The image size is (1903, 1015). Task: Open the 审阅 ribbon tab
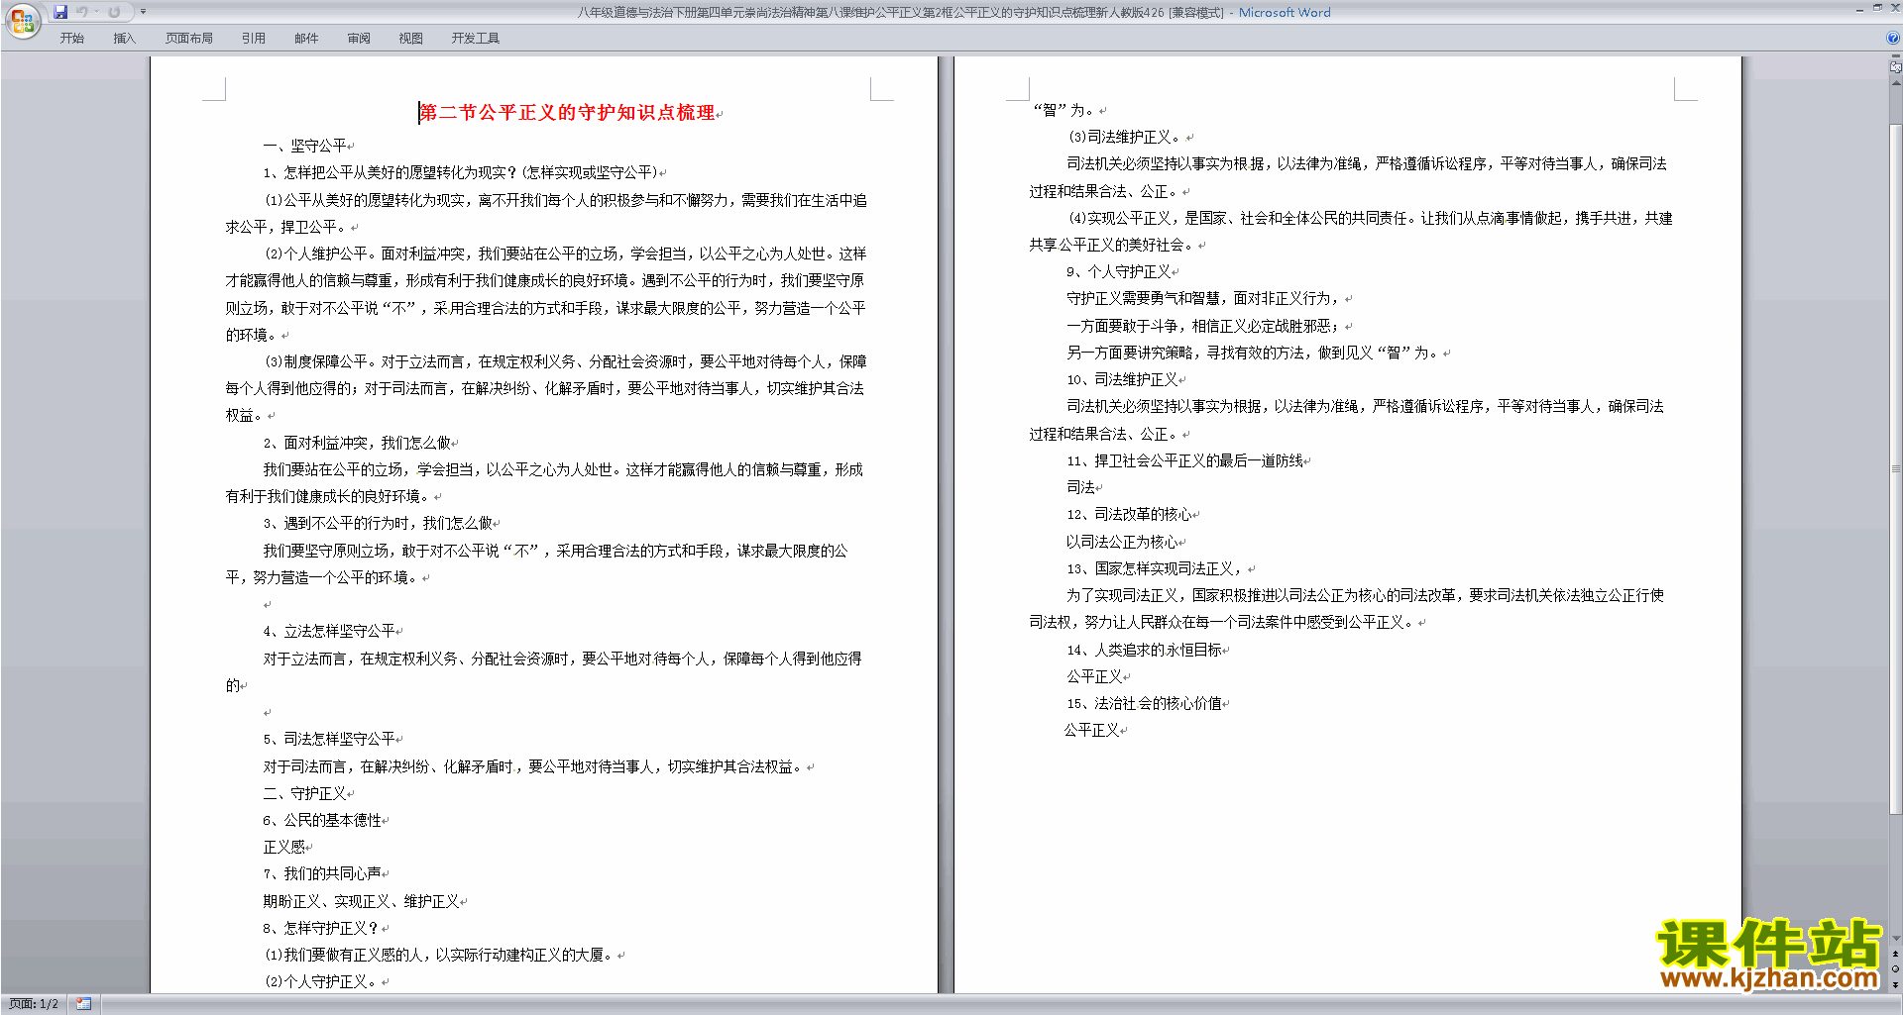coord(359,39)
